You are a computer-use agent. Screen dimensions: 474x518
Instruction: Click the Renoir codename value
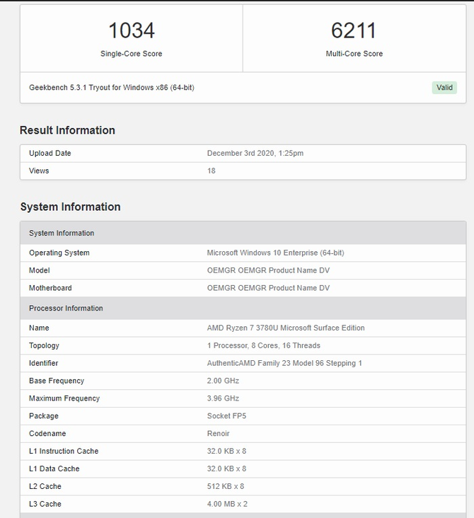coord(218,434)
